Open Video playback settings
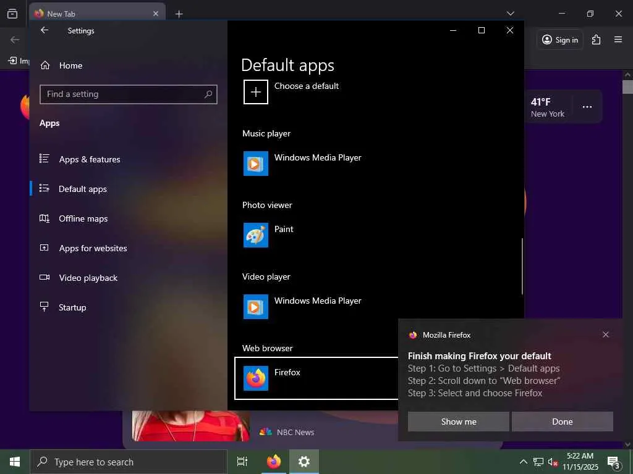633x474 pixels. point(129,278)
